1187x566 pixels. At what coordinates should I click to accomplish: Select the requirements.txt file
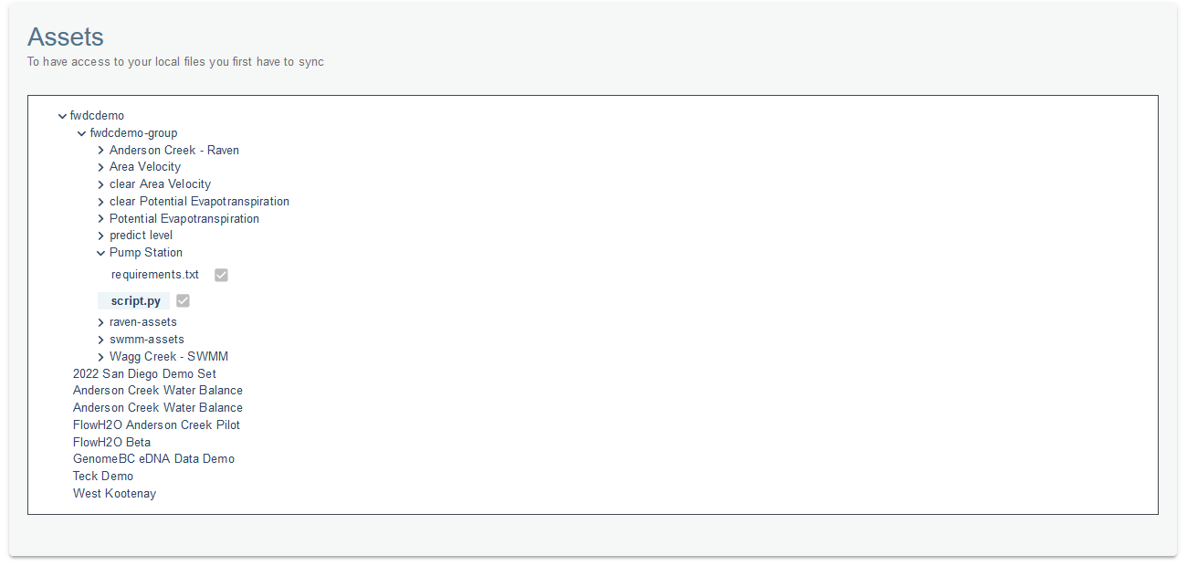(x=155, y=274)
